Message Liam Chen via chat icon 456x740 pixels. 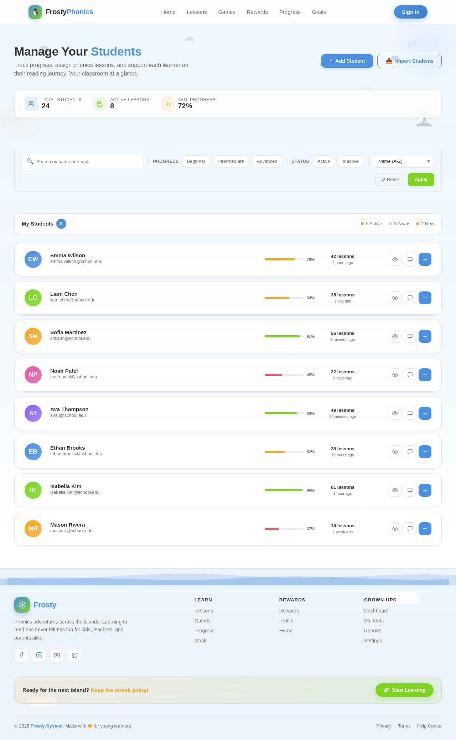coord(410,298)
